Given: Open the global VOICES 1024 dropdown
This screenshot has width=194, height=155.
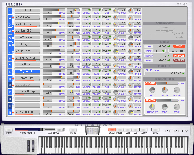Looking at the screenshot, I should pos(159,51).
